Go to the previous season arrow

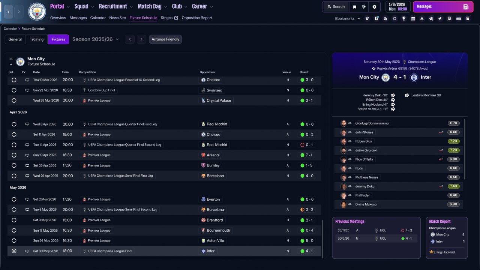[130, 39]
